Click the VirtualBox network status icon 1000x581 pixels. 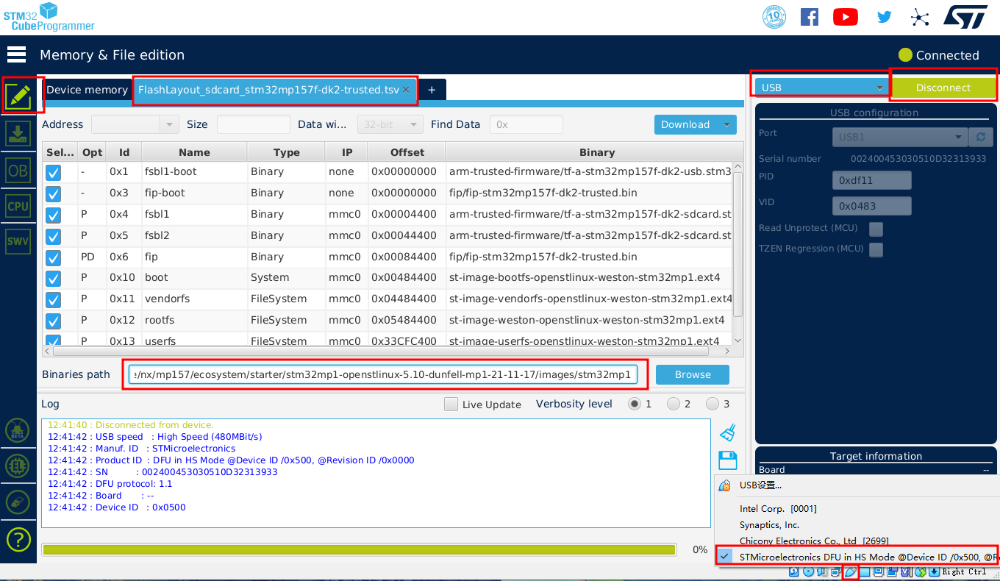[x=836, y=571]
